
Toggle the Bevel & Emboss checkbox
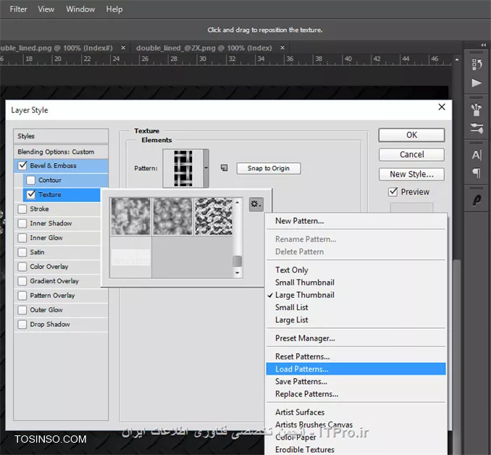22,165
